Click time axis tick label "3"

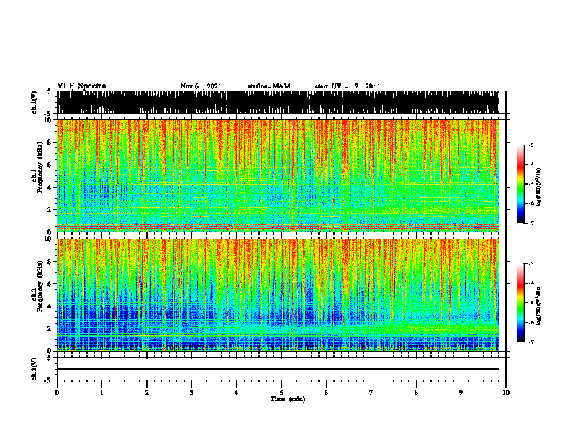(x=191, y=393)
